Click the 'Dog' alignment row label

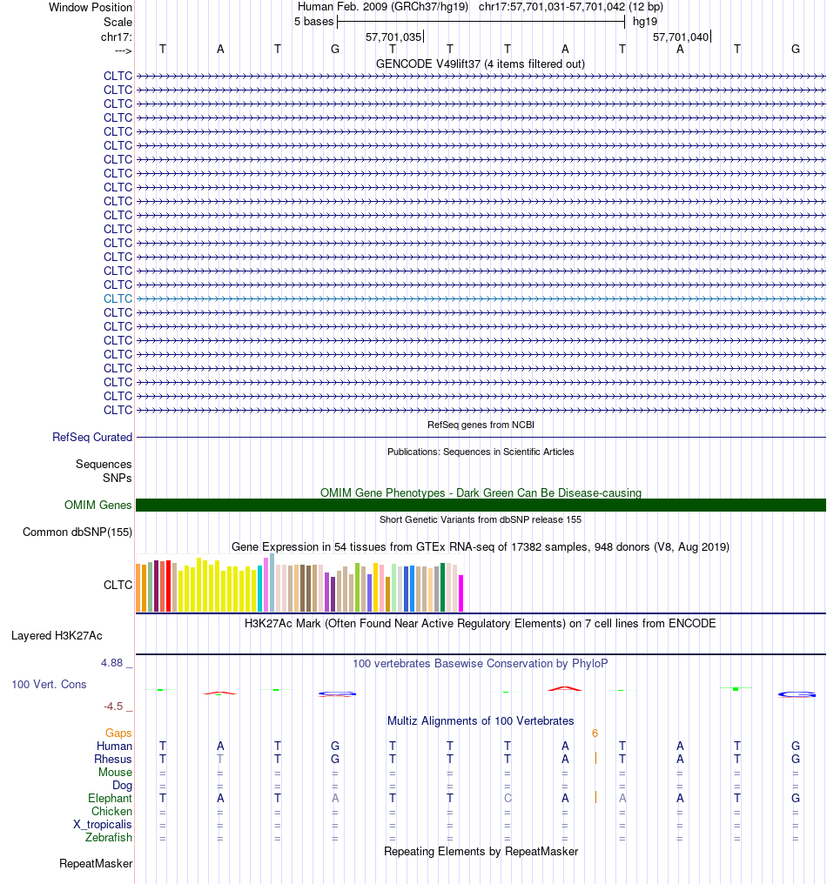click(122, 785)
